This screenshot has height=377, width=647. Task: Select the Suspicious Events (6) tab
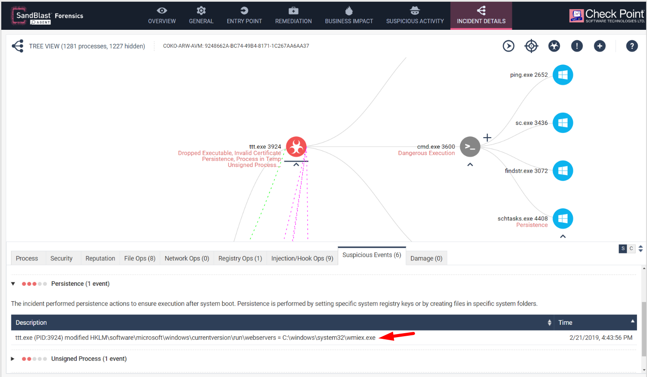tap(372, 255)
